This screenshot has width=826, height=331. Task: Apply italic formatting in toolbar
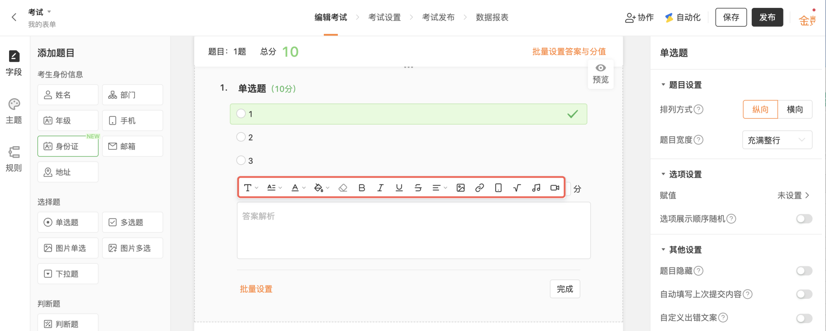[x=380, y=188]
